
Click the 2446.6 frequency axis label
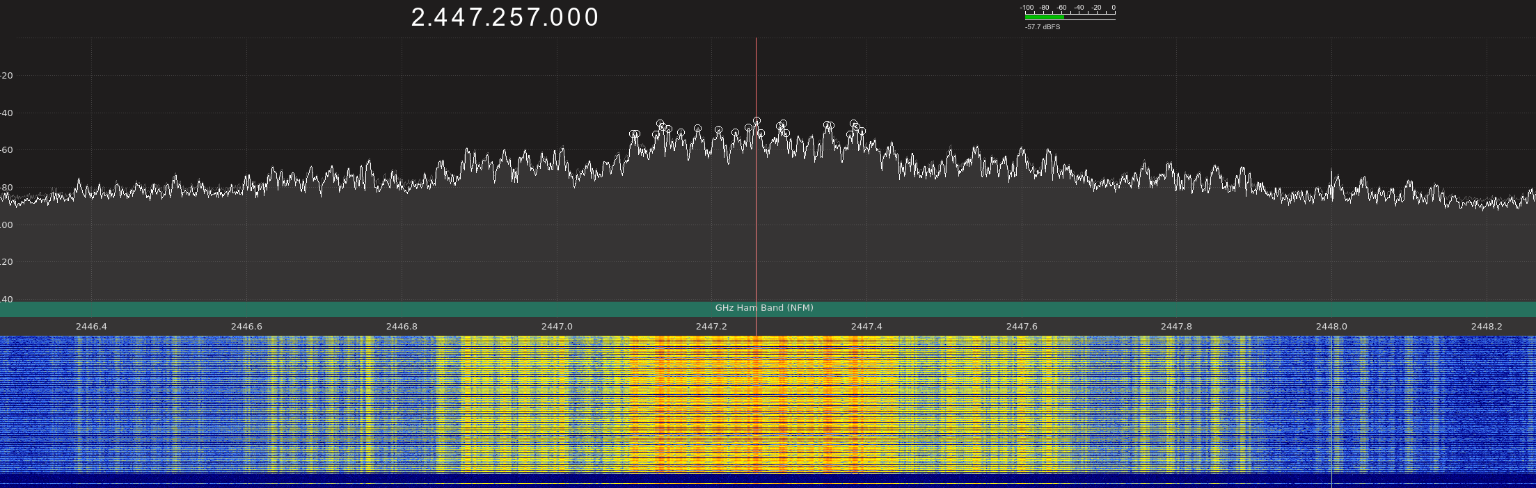click(x=246, y=327)
